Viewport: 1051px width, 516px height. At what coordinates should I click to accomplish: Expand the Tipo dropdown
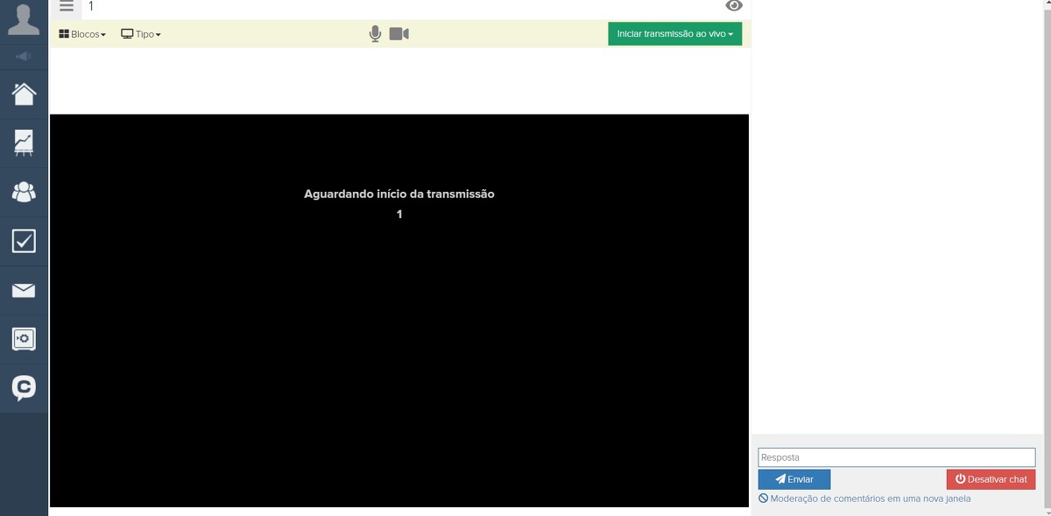(141, 34)
